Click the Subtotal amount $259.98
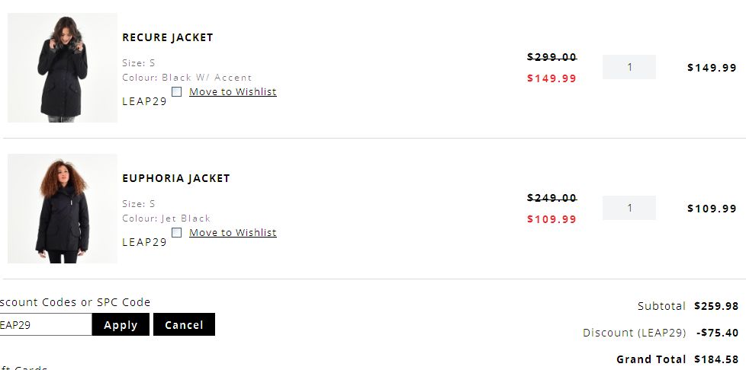Image resolution: width=746 pixels, height=370 pixels. (716, 306)
